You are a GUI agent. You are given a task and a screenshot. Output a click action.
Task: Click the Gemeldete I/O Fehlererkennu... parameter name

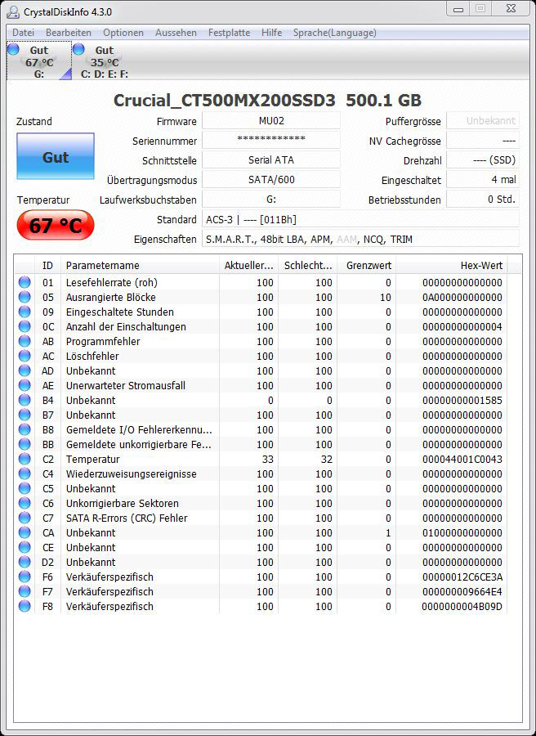point(139,429)
